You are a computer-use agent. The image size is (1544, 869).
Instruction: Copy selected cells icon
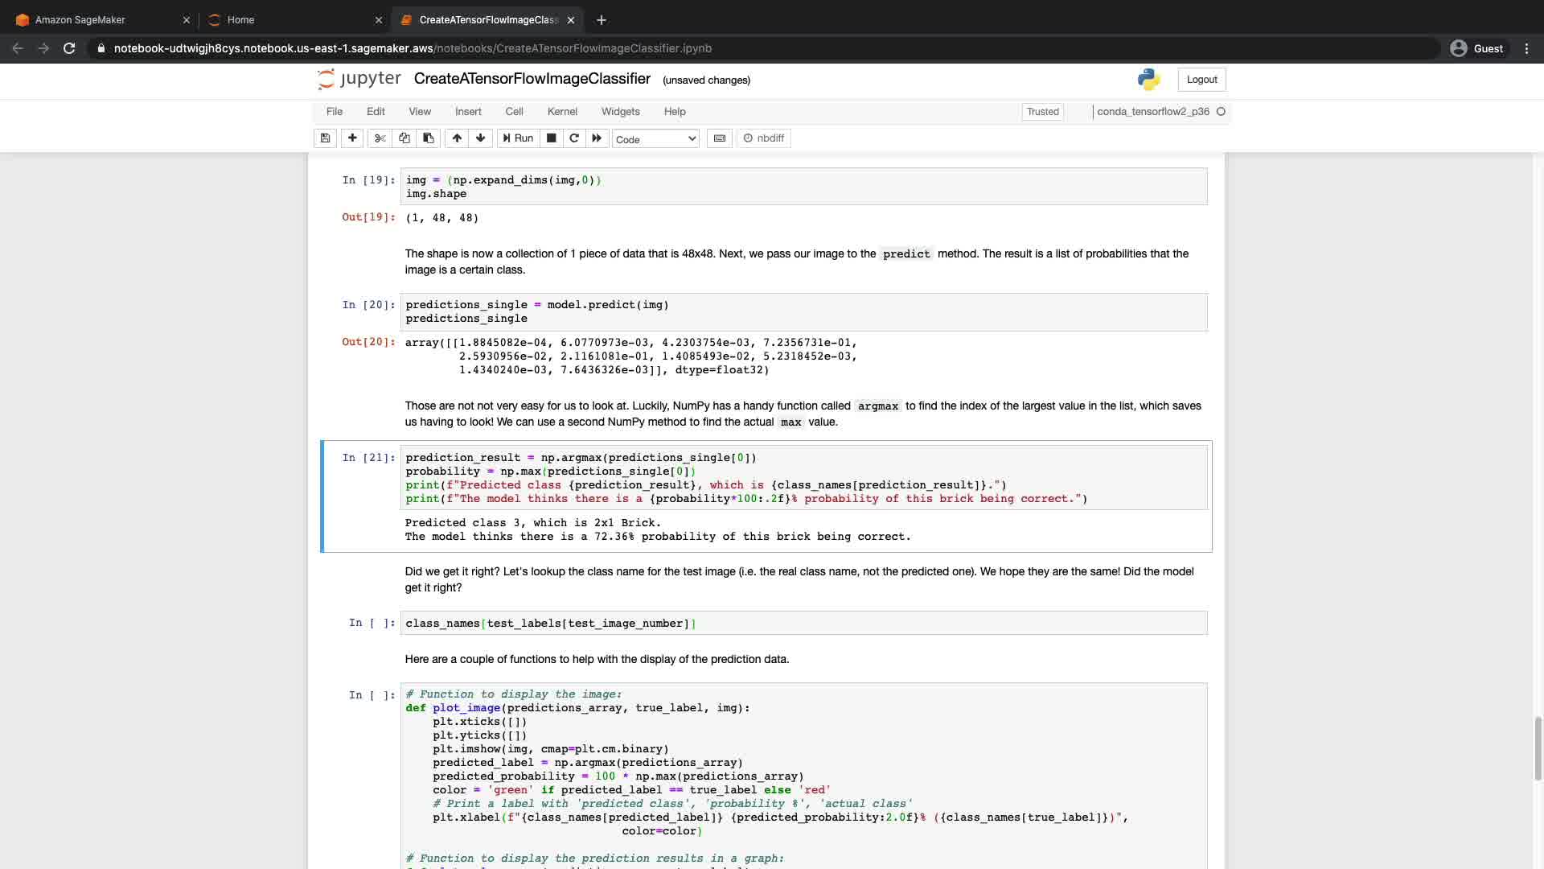click(x=404, y=138)
